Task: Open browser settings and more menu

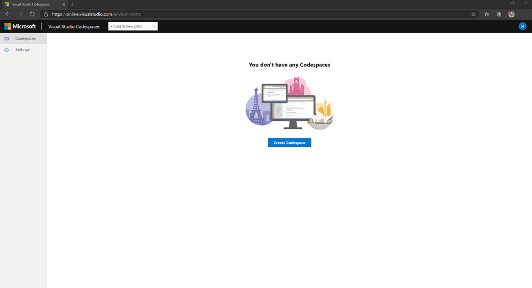Action: tap(524, 14)
